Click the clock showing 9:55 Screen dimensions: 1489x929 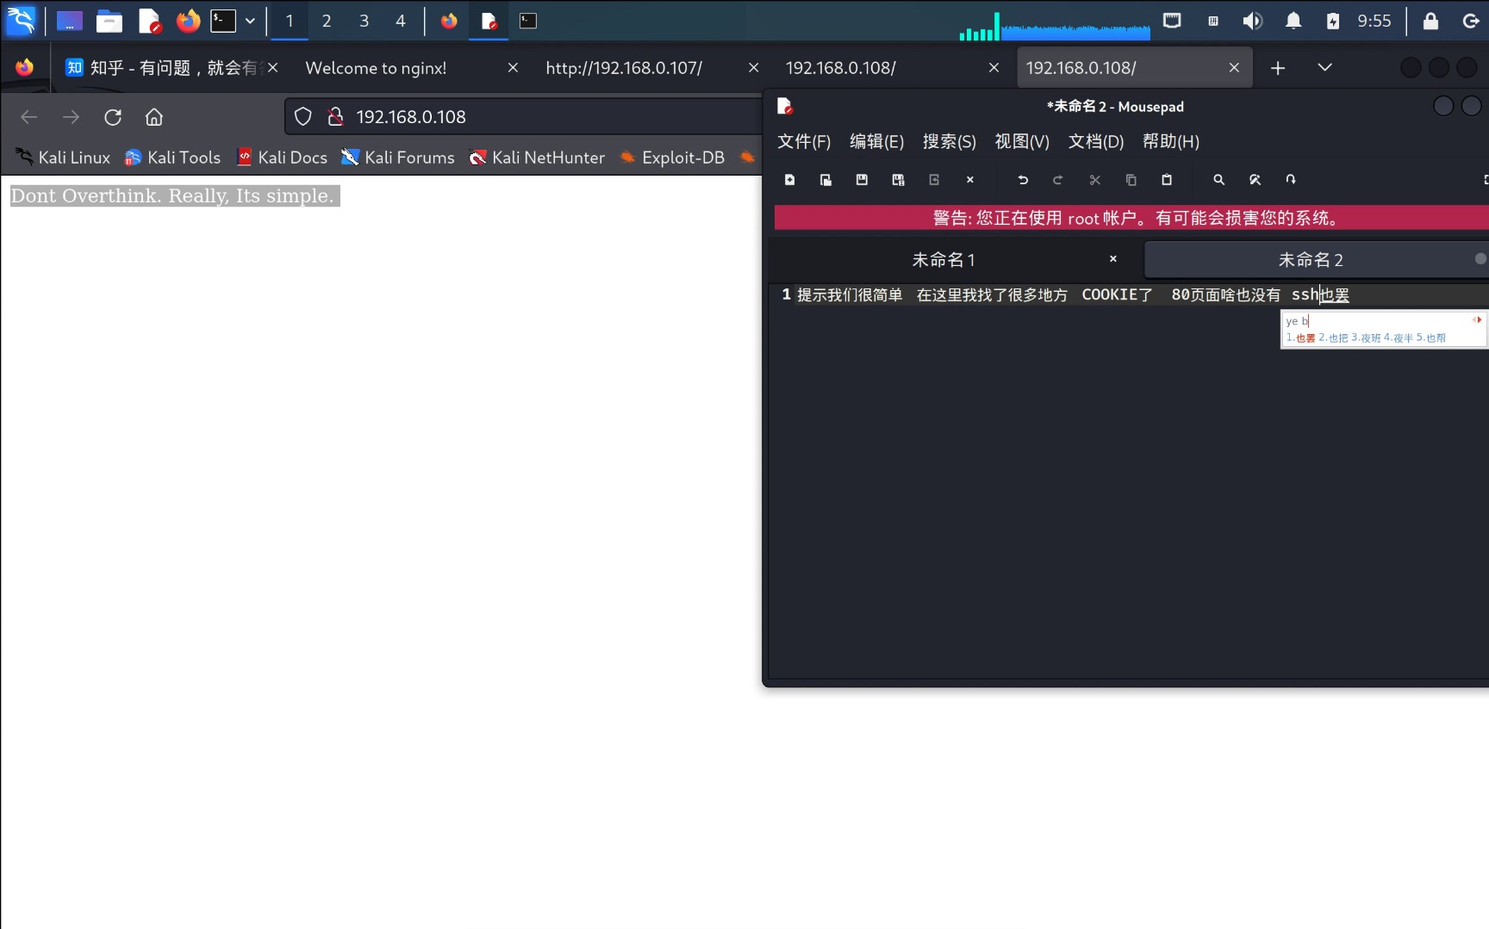(x=1374, y=21)
